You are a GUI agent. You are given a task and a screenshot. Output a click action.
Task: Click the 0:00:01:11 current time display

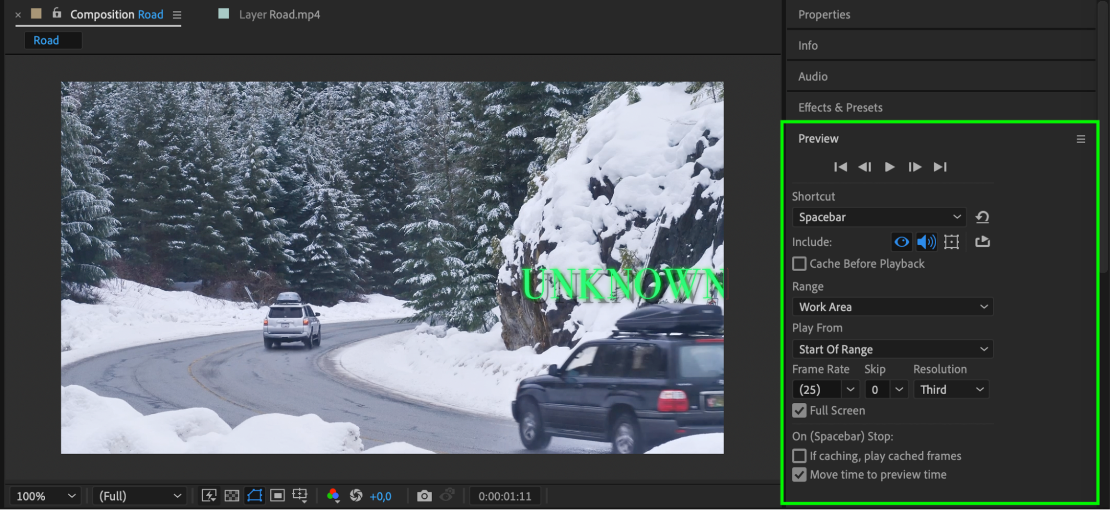505,496
